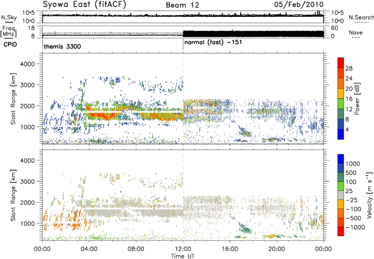Screen dimensions: 374x259
Task: Click the 'normal (fast) -151' CPID text
Action: tap(213, 43)
